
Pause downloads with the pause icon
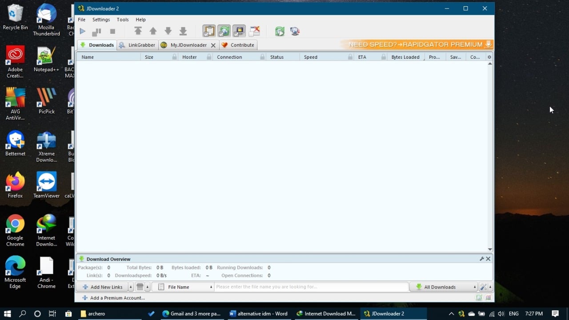(x=96, y=32)
